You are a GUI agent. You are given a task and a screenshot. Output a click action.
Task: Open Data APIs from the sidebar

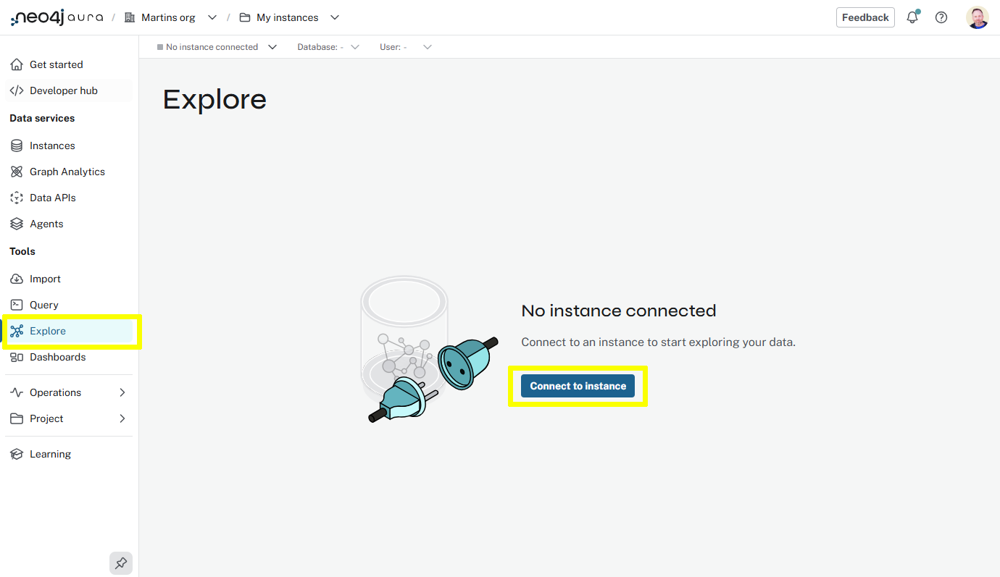point(17,197)
